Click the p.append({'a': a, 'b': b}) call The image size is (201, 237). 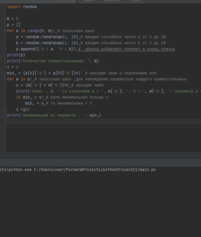pyautogui.click(x=46, y=49)
